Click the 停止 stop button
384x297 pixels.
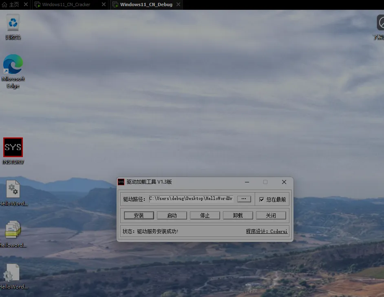pos(205,215)
